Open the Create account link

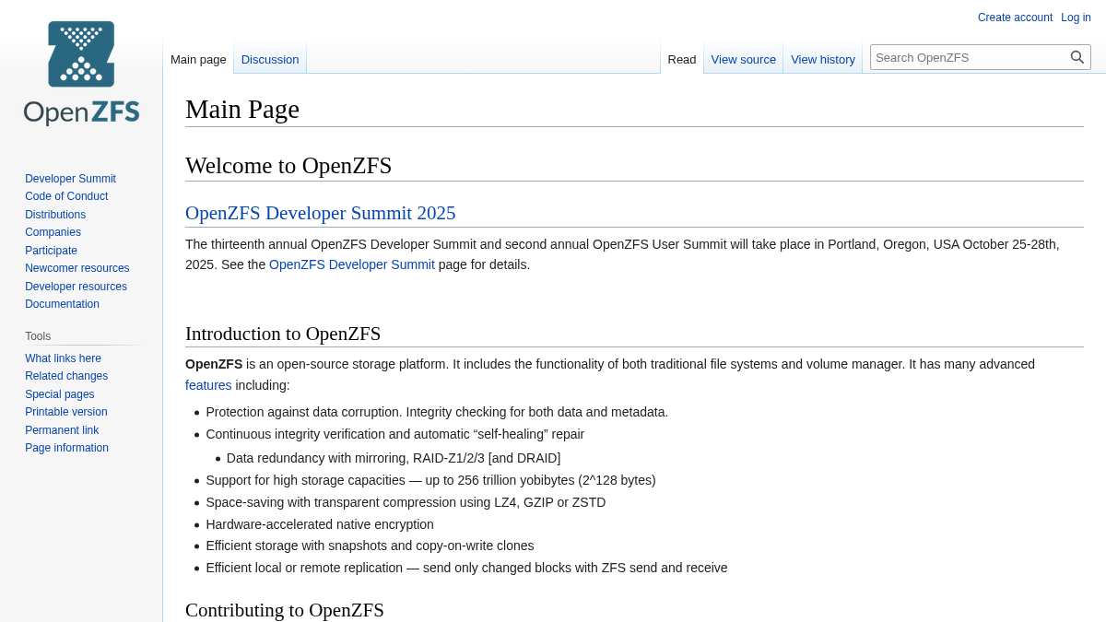[x=1015, y=18]
